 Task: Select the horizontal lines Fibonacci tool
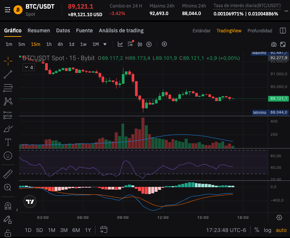pyautogui.click(x=8, y=88)
